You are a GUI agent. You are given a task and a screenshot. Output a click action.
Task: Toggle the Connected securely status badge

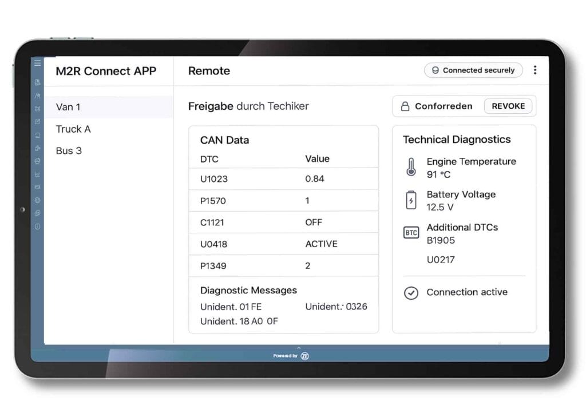pyautogui.click(x=473, y=70)
